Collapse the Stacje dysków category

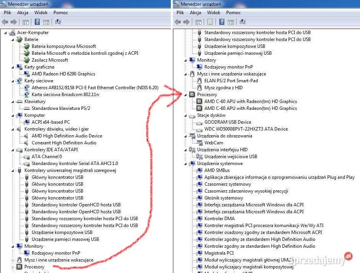(186, 115)
